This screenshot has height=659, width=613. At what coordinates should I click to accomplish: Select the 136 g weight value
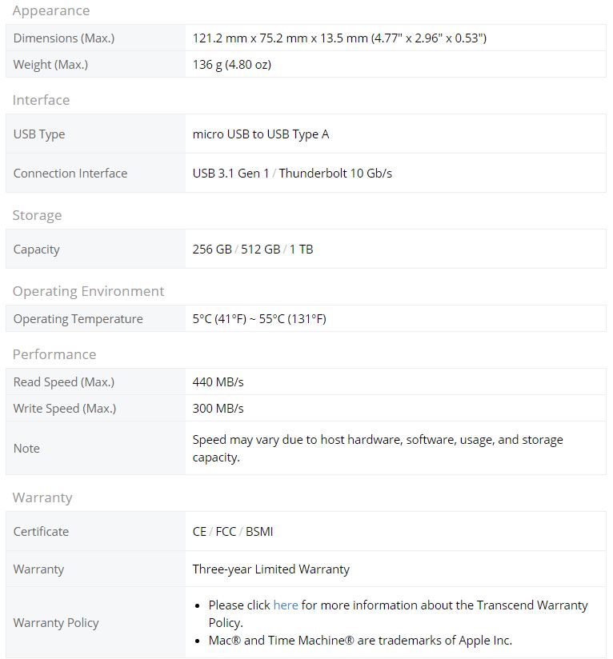(231, 64)
